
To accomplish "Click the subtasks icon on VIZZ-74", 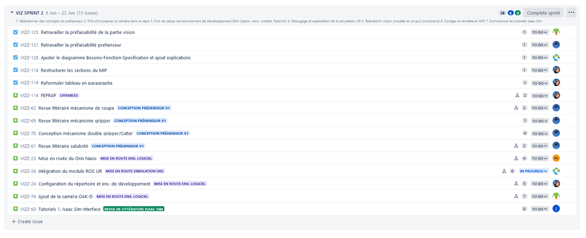I will 516,196.
